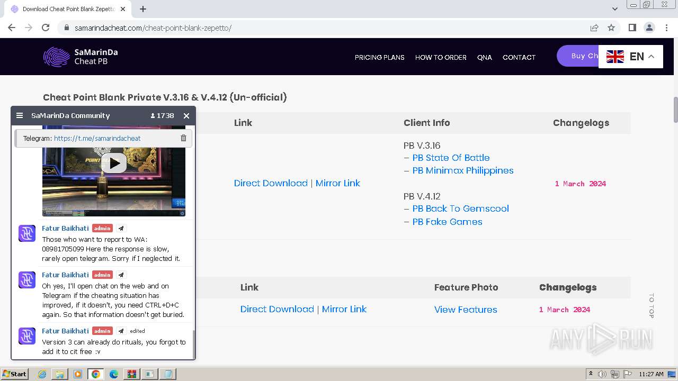Open the SaMarinDa Community hamburger menu
The image size is (678, 381).
pyautogui.click(x=20, y=115)
